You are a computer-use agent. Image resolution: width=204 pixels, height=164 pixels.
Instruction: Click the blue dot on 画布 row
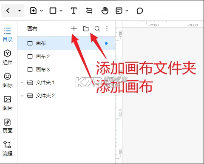[106, 43]
